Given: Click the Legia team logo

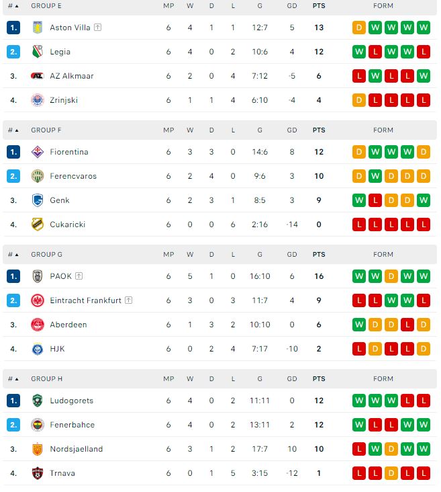Looking at the screenshot, I should pyautogui.click(x=37, y=52).
